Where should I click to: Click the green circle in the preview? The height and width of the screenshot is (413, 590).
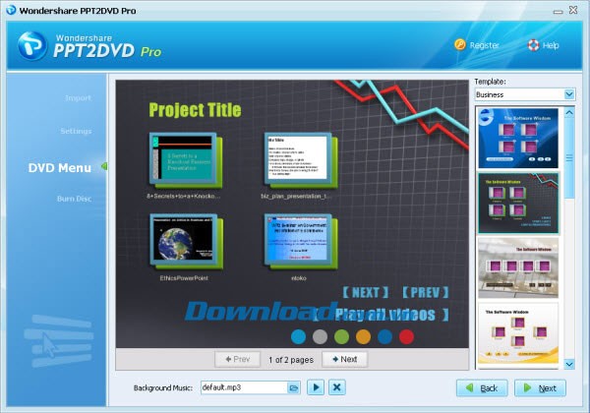pos(341,336)
